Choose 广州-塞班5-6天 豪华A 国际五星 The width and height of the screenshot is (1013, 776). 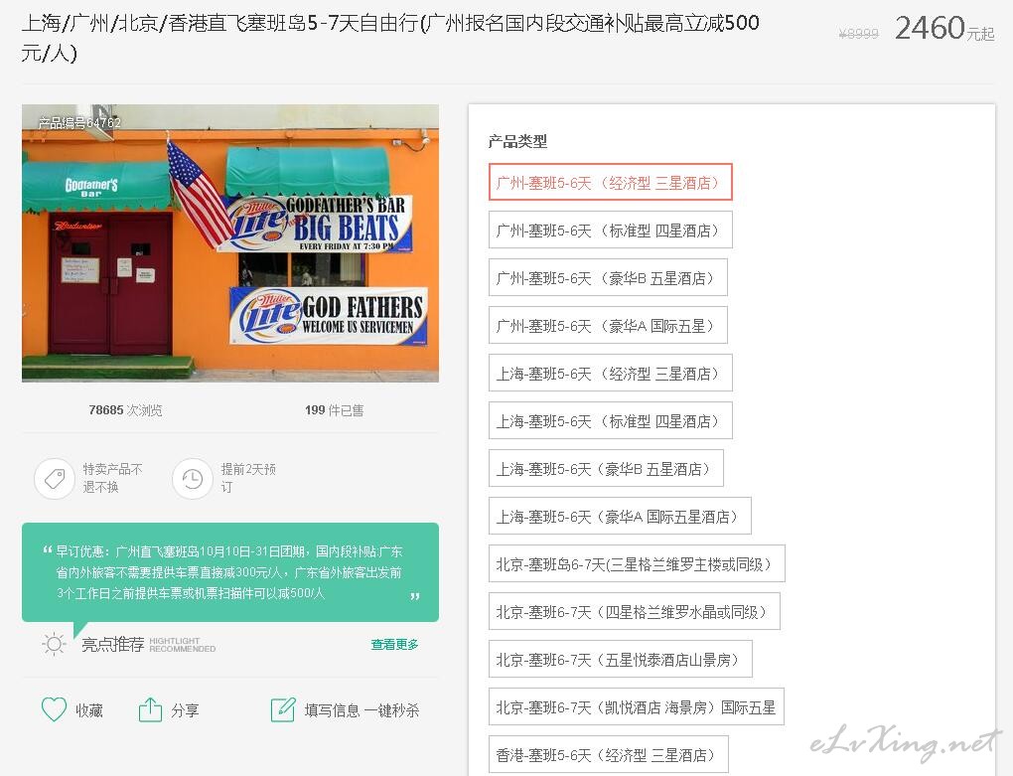point(608,326)
